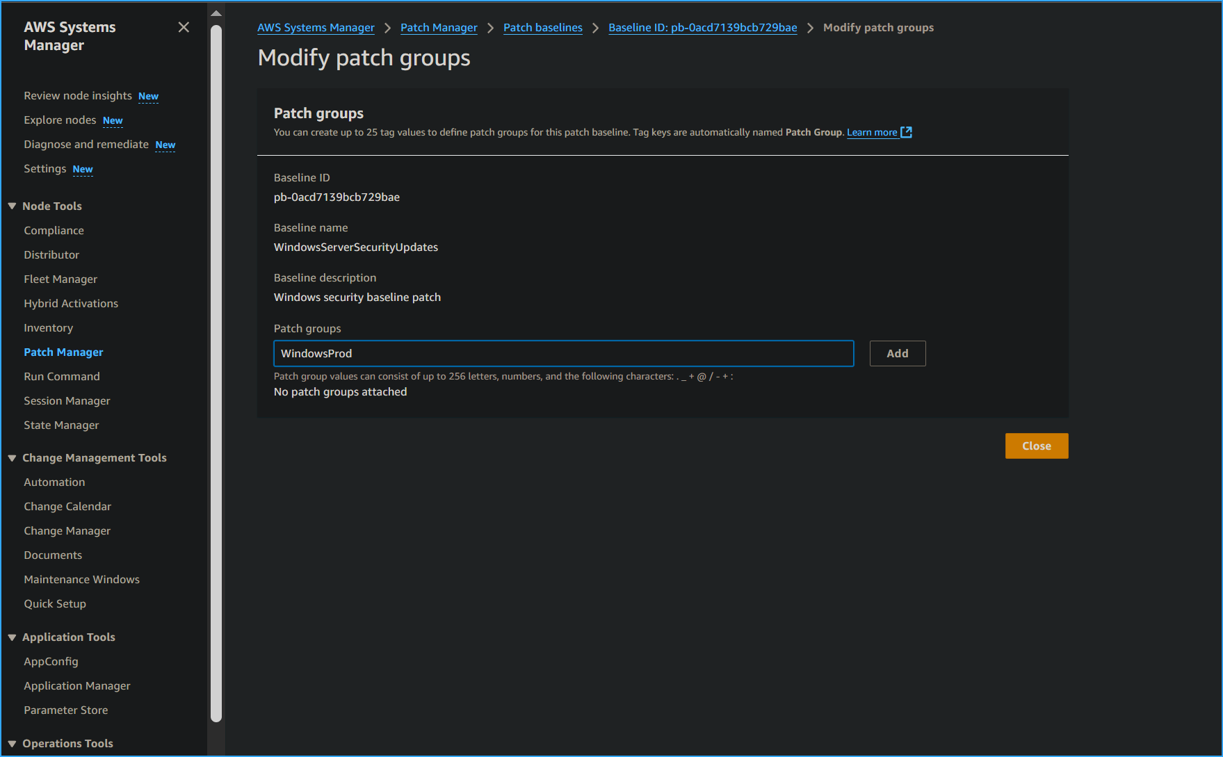The image size is (1223, 757).
Task: Open Session Manager from Node Tools
Action: click(x=67, y=400)
